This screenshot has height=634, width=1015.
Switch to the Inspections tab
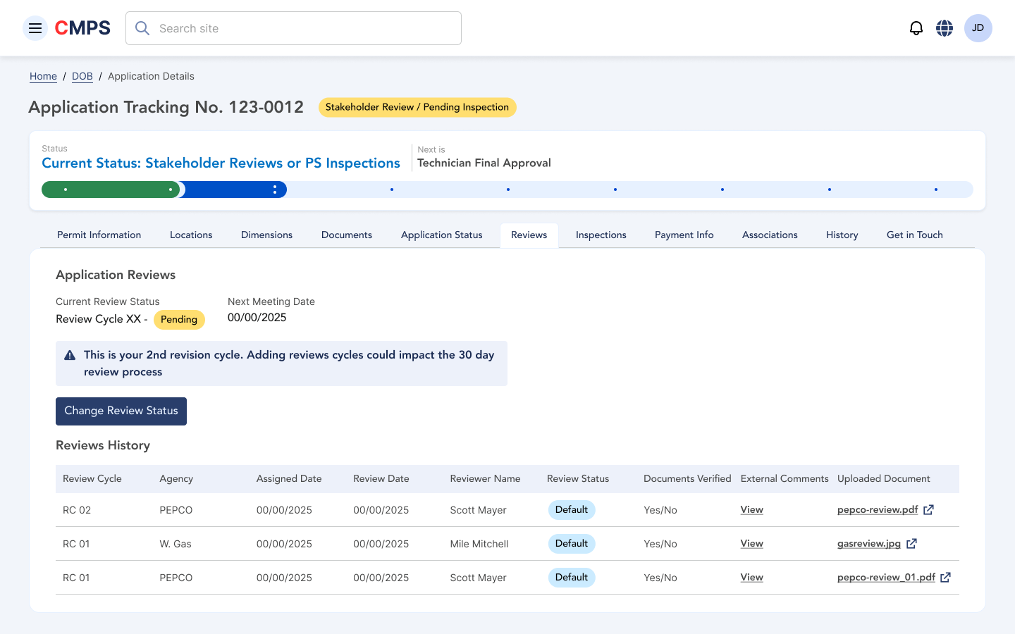tap(601, 235)
